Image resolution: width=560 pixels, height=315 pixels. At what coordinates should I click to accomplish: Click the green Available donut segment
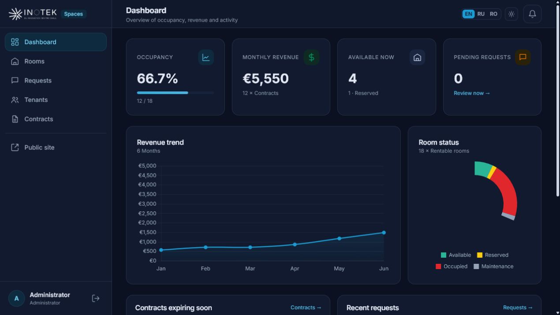pyautogui.click(x=483, y=169)
